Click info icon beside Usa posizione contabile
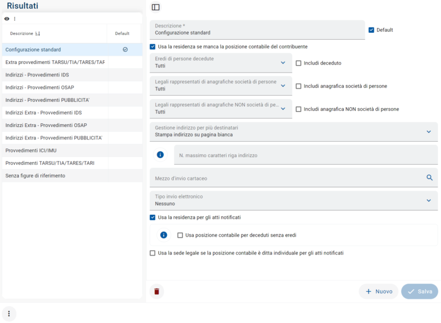 click(x=164, y=235)
